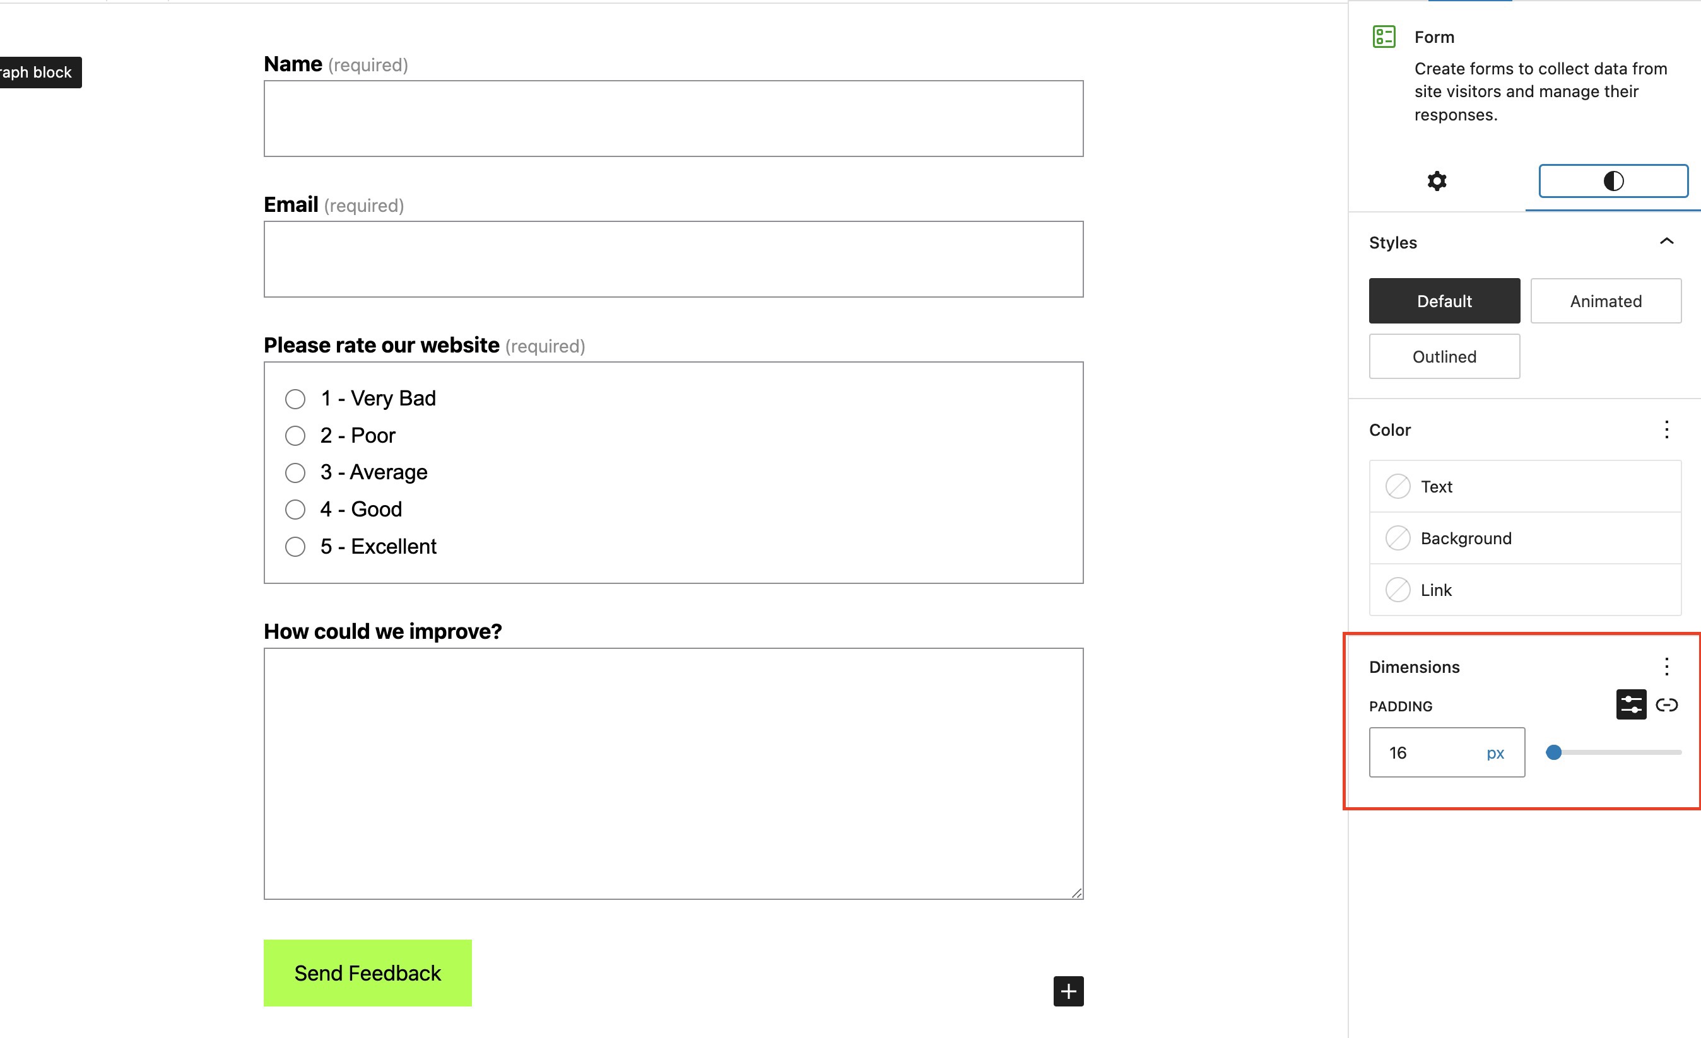
Task: Open the Color options kebab menu
Action: (1667, 429)
